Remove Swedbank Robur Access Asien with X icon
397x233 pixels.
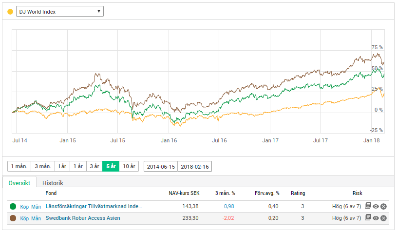384,218
